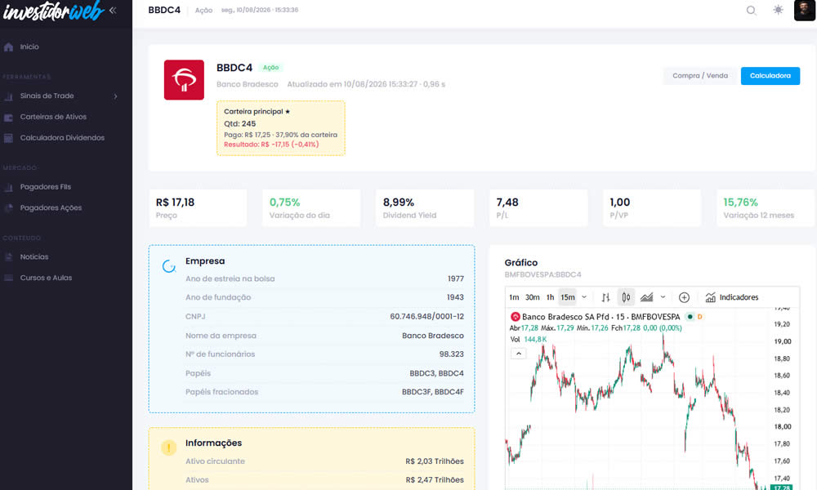Open Carteiras de Ativos
817x490 pixels.
[x=53, y=117]
